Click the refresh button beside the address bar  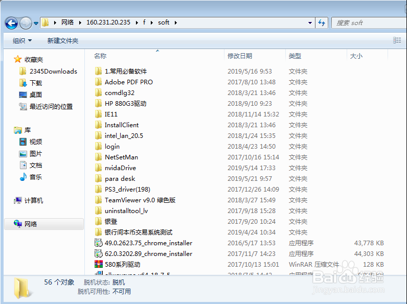322,23
